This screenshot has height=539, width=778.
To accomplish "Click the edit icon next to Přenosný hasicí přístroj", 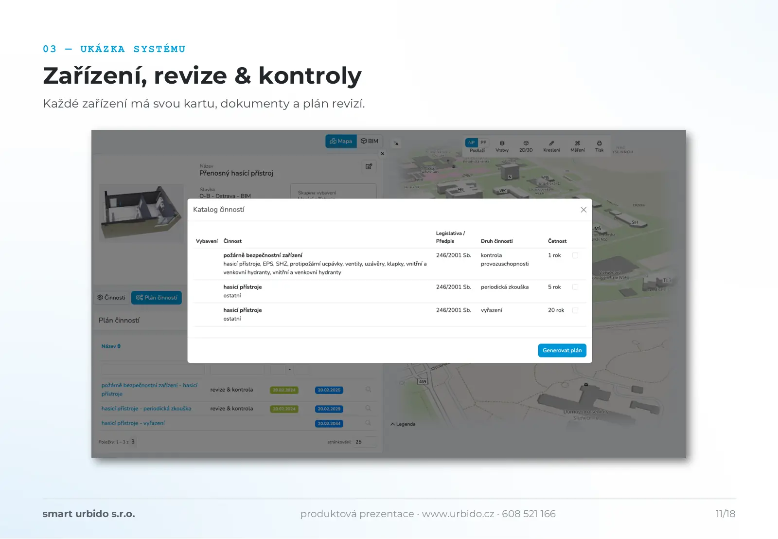I will coord(369,166).
